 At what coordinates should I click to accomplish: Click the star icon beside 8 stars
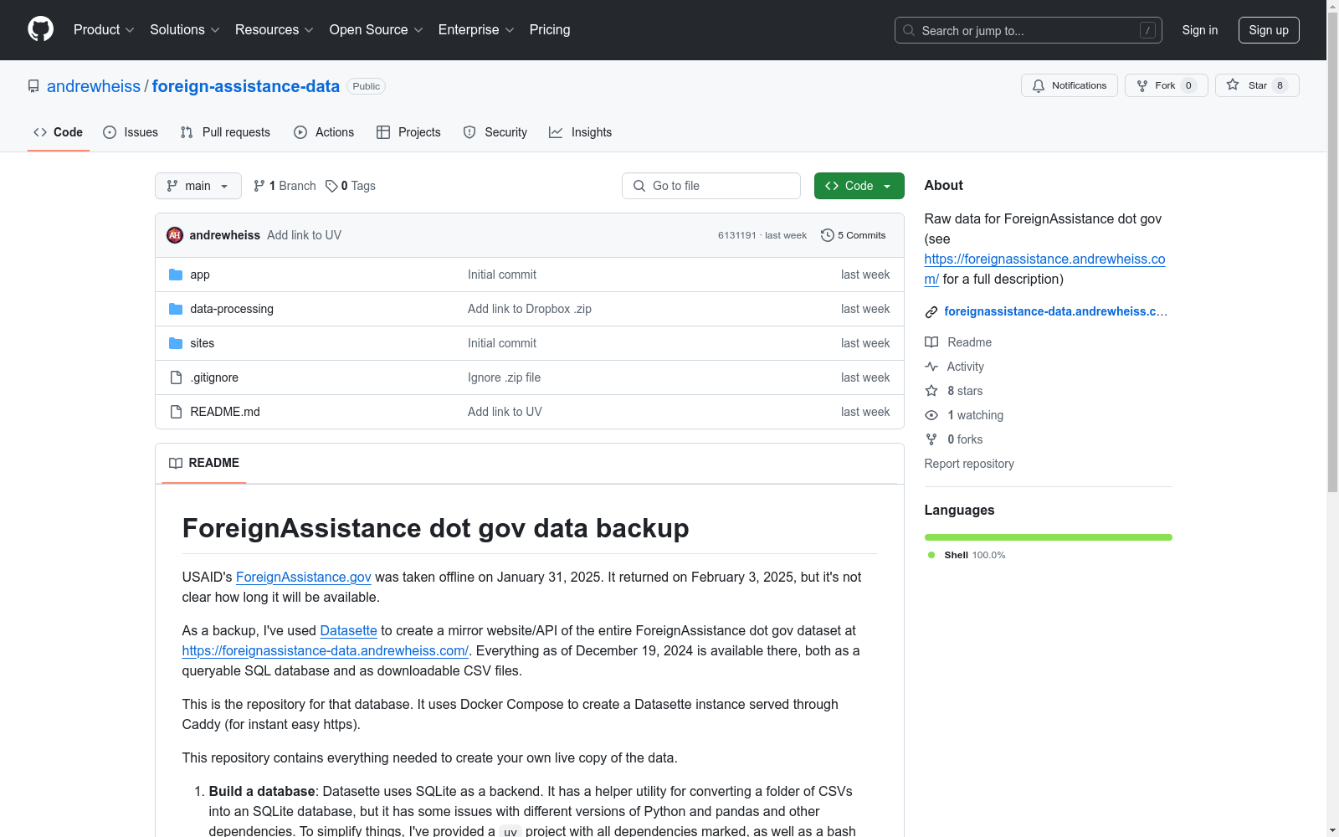931,391
